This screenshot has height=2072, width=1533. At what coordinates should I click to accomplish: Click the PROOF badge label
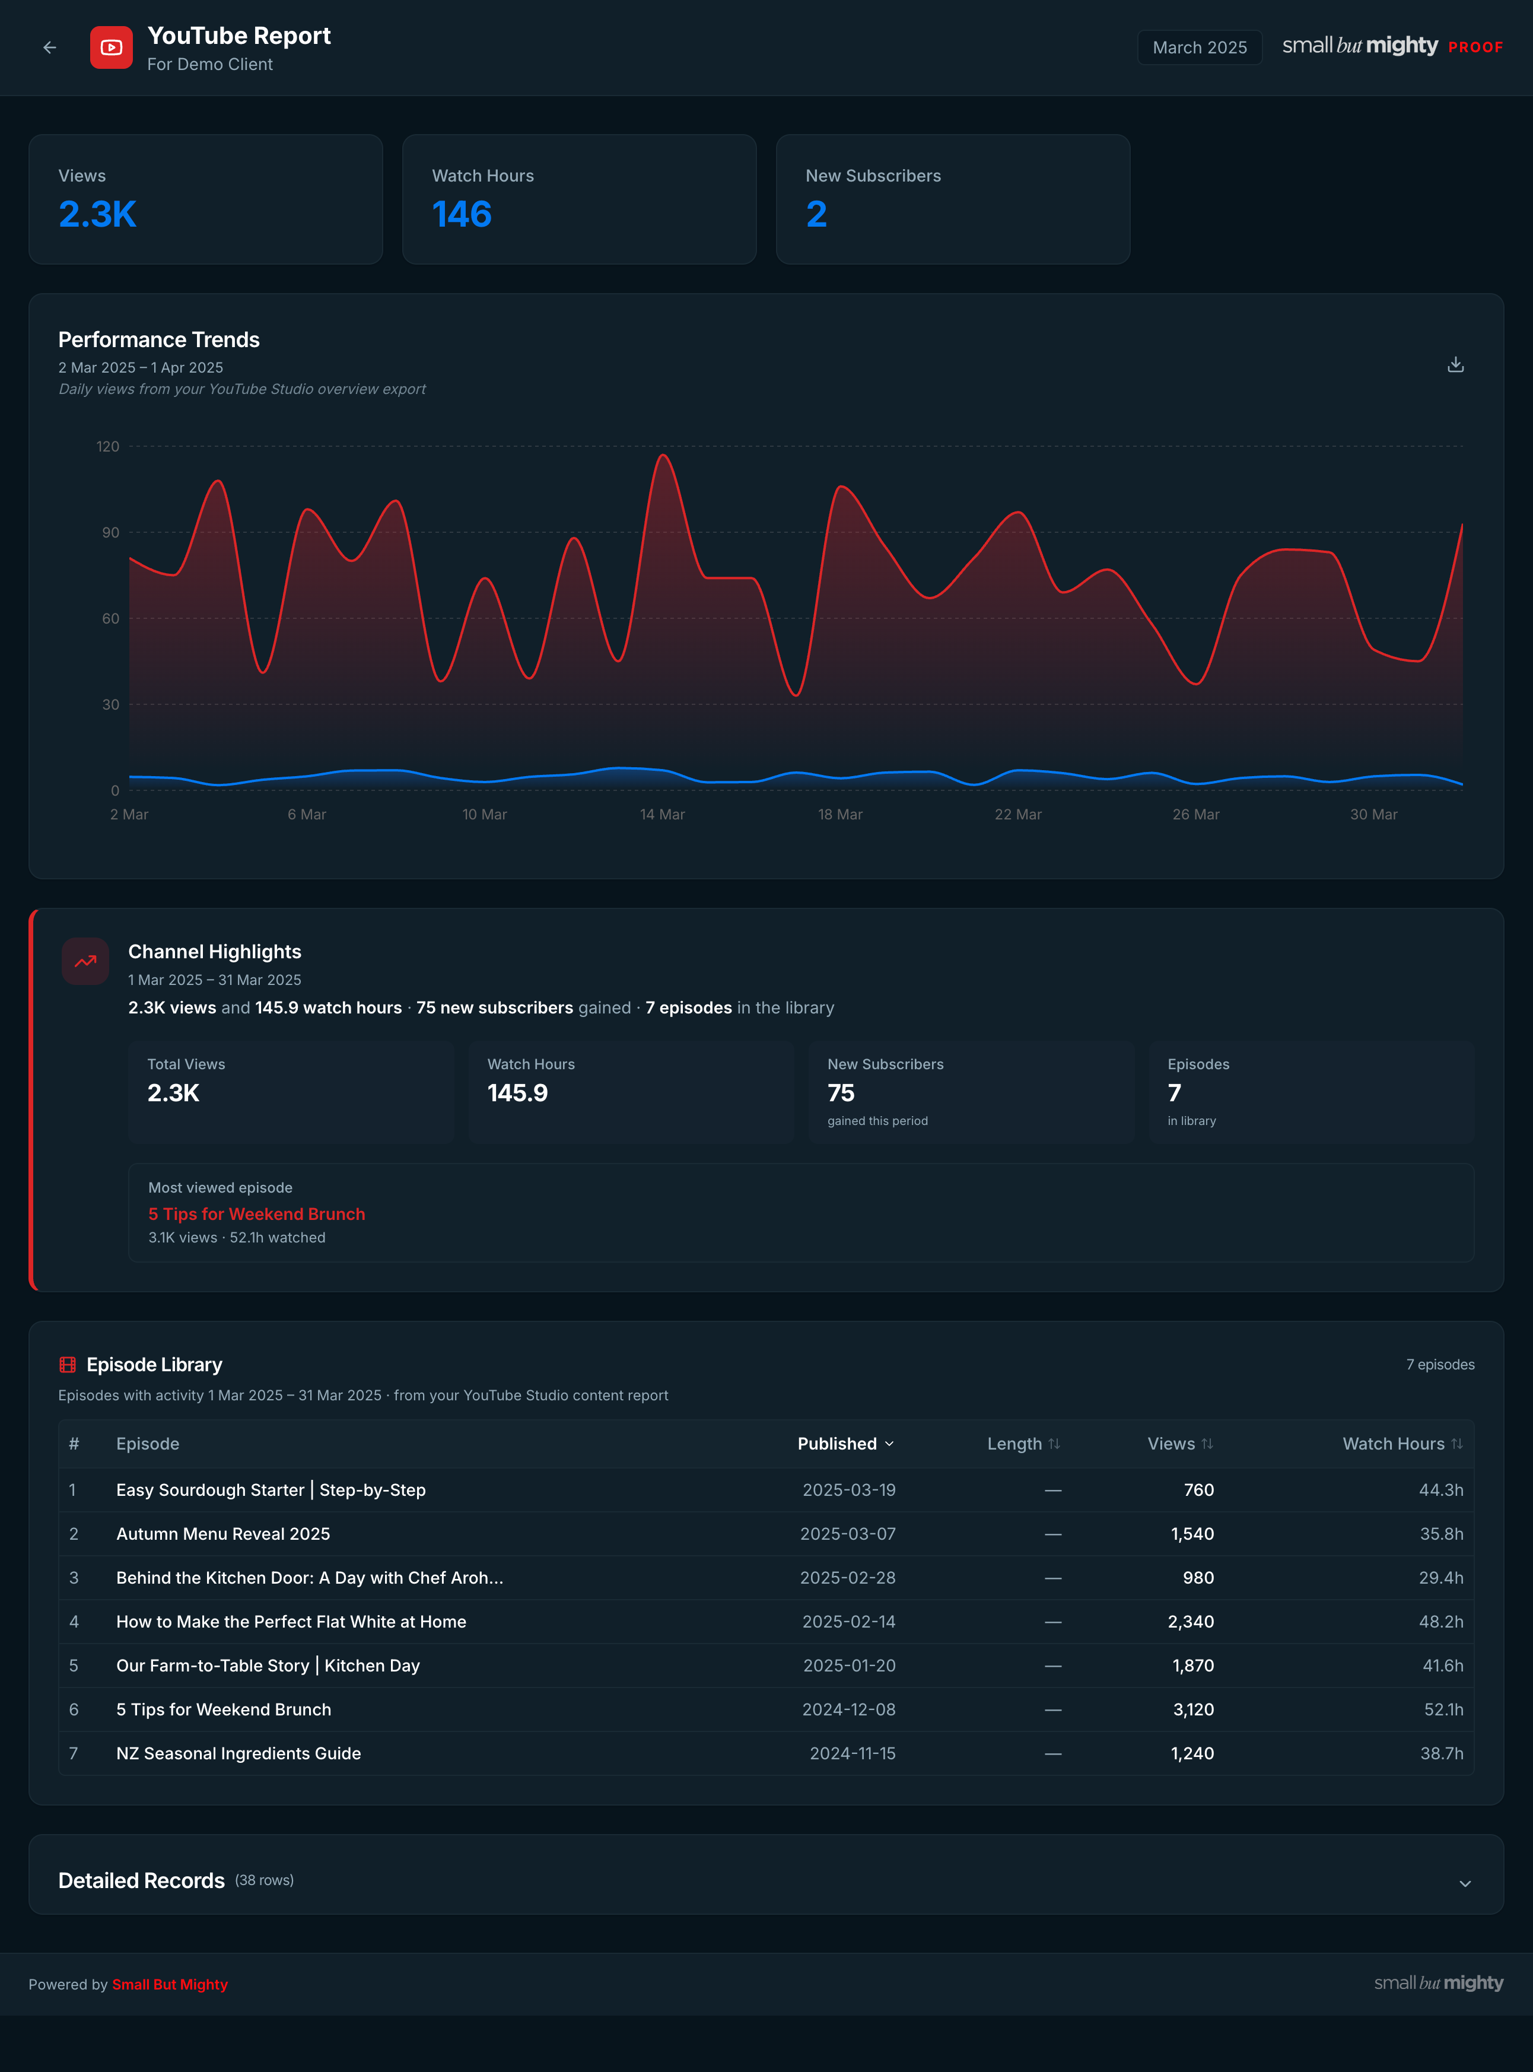(x=1475, y=47)
